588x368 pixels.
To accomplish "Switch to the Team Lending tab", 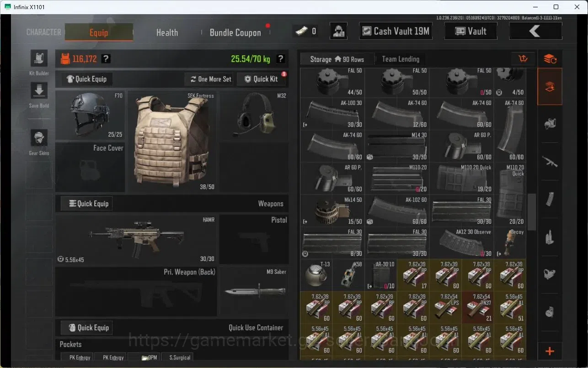I will [401, 59].
